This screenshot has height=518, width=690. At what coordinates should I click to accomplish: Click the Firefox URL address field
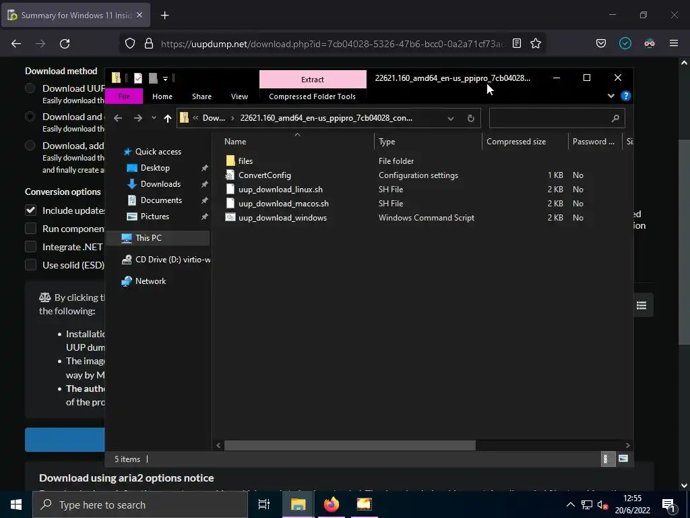(x=333, y=44)
